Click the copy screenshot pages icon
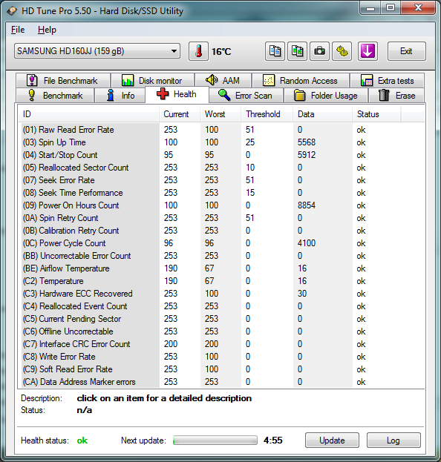This screenshot has height=462, width=441. tap(298, 51)
